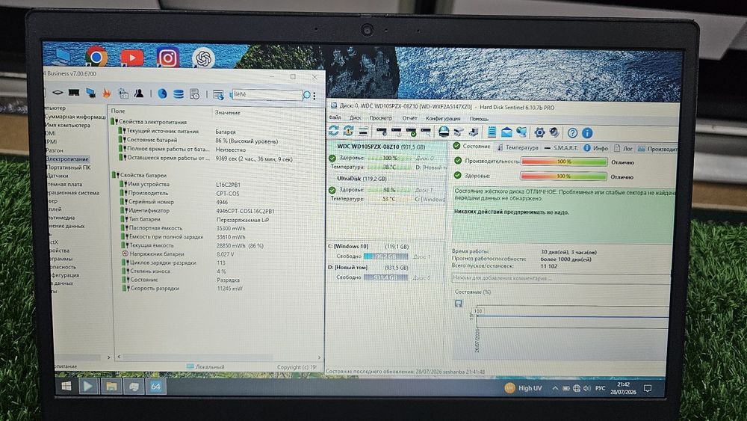
Task: Click the AIDA64 taskbar icon
Action: coord(156,387)
